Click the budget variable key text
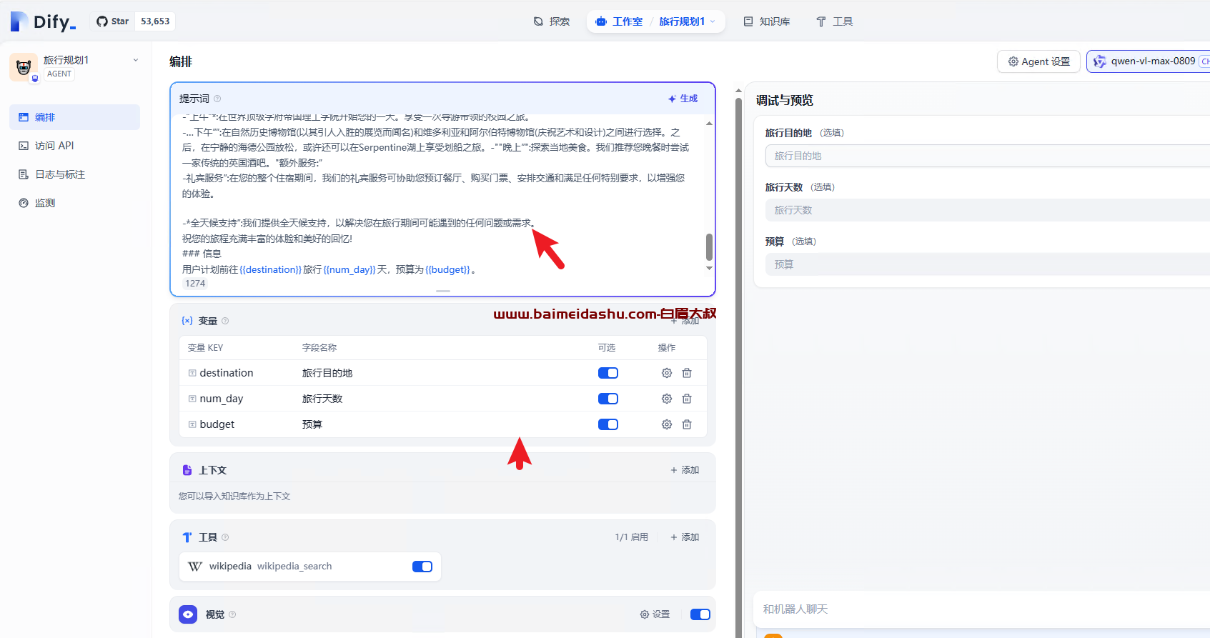Viewport: 1210px width, 638px height. [217, 424]
